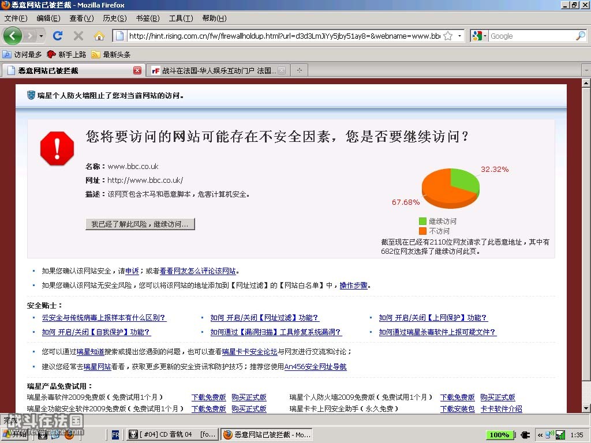
Task: Open the 书签 menu
Action: [148, 18]
